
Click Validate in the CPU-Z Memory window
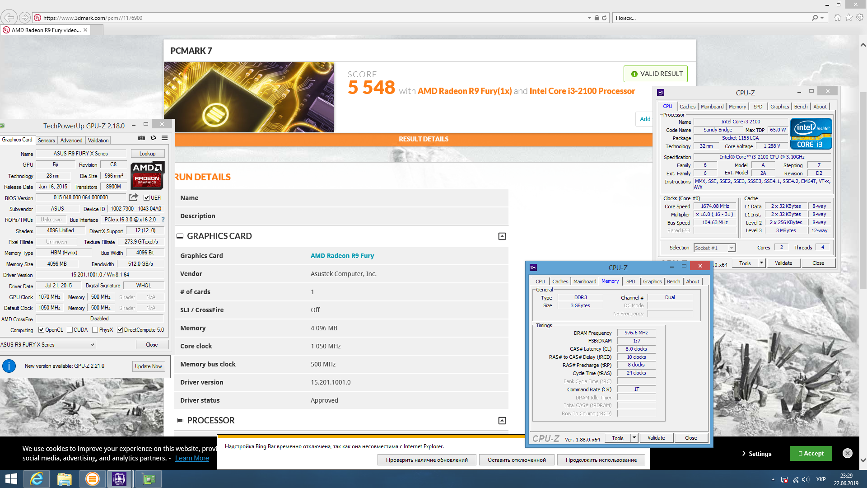click(656, 438)
